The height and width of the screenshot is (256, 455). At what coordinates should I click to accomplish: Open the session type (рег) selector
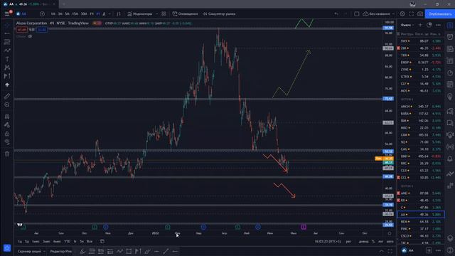348,241
